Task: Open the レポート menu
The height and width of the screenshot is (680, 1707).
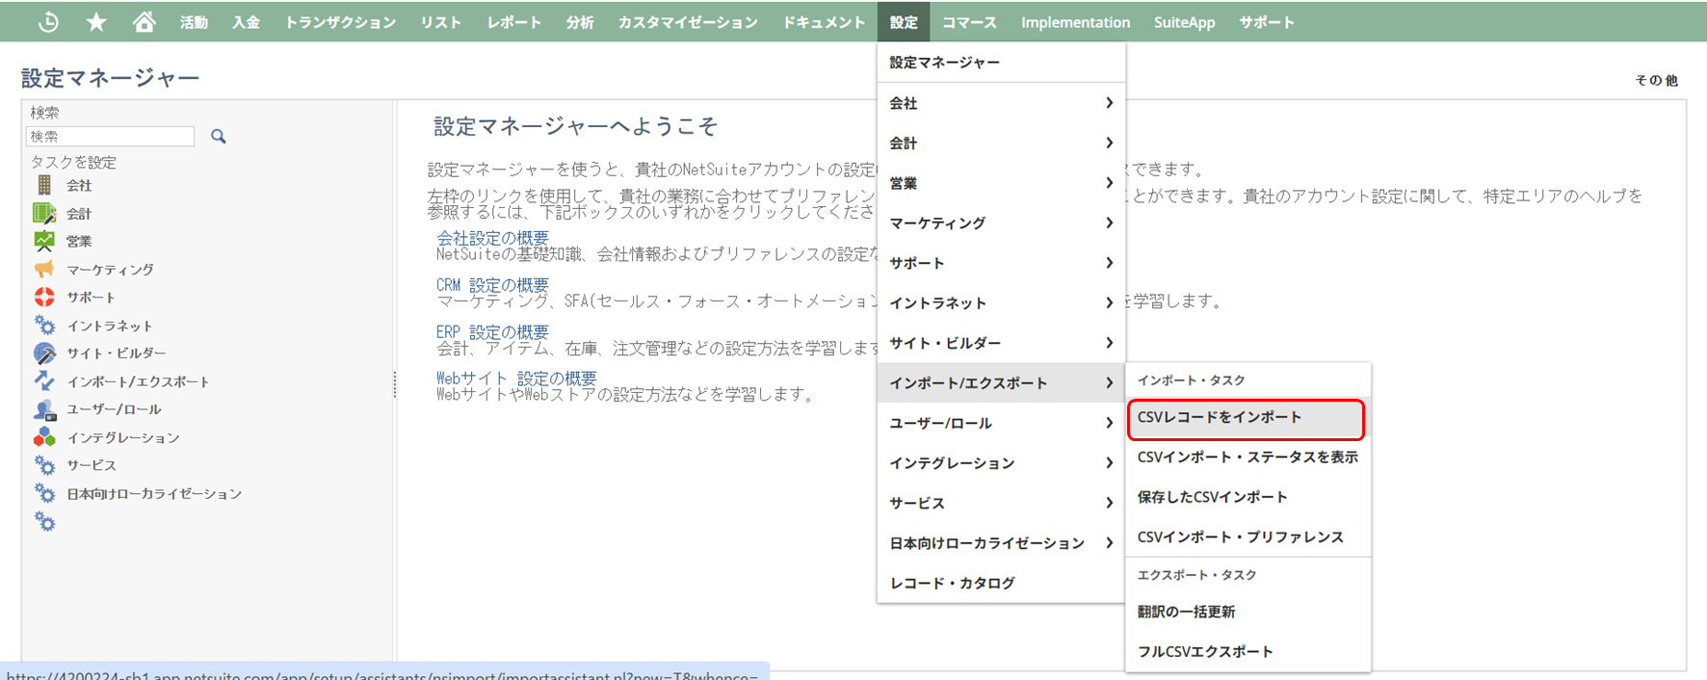Action: pos(513,22)
